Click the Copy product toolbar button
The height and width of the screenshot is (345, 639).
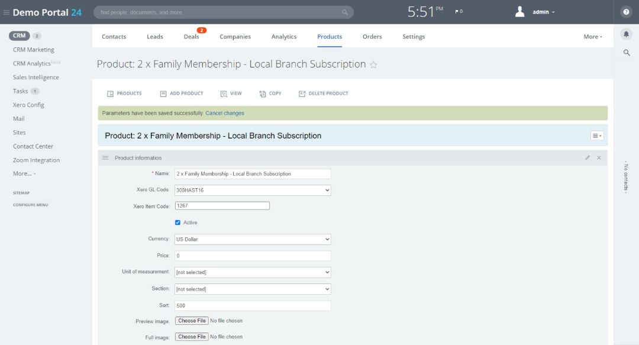tap(270, 93)
